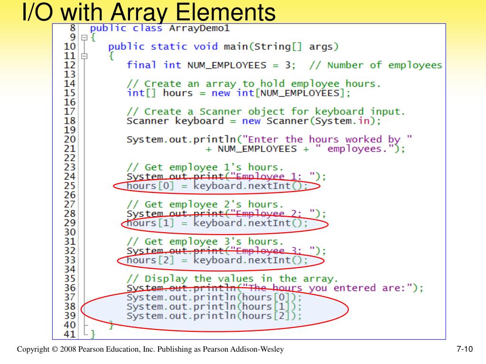
Task: Select the class name "ArrayDemo1"
Action: pos(199,28)
